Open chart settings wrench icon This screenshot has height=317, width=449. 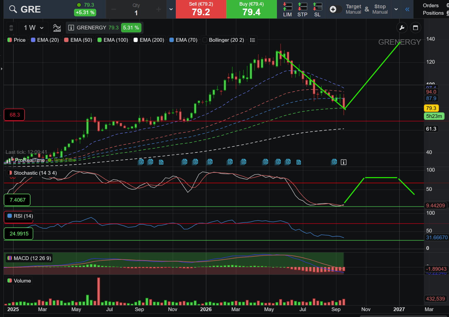pos(402,28)
